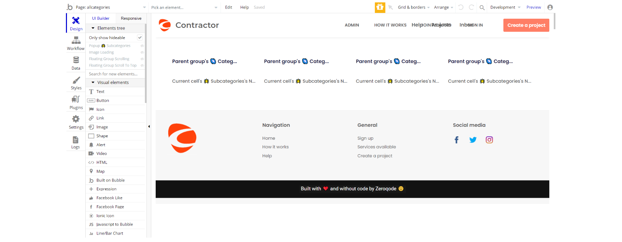Viewport: 622px width, 242px height.
Task: Click the Bubble logo icon
Action: click(x=70, y=7)
